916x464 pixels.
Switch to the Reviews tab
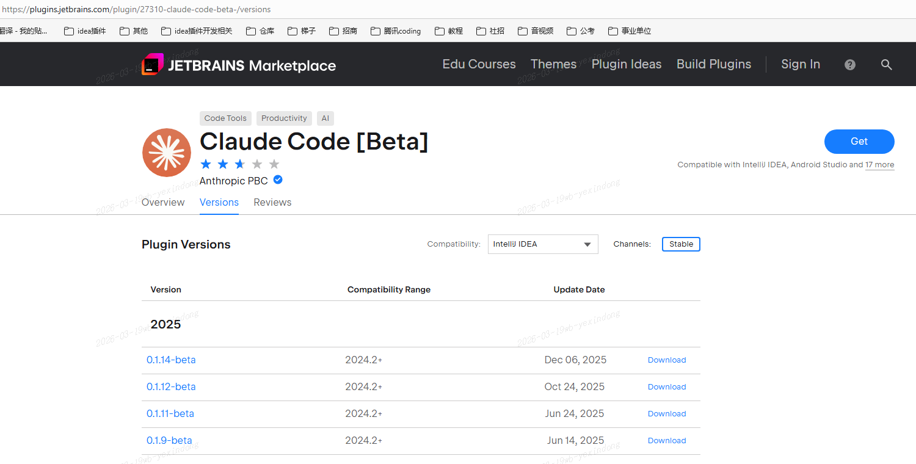tap(272, 202)
